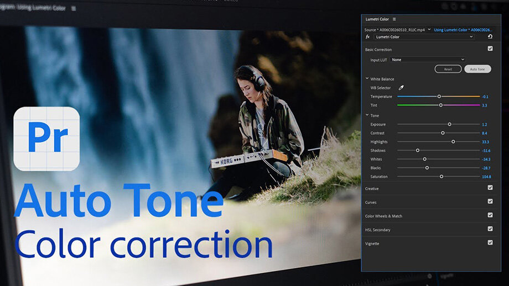This screenshot has width=509, height=286.
Task: Click the Exposure value 1.2
Action: [x=484, y=125]
